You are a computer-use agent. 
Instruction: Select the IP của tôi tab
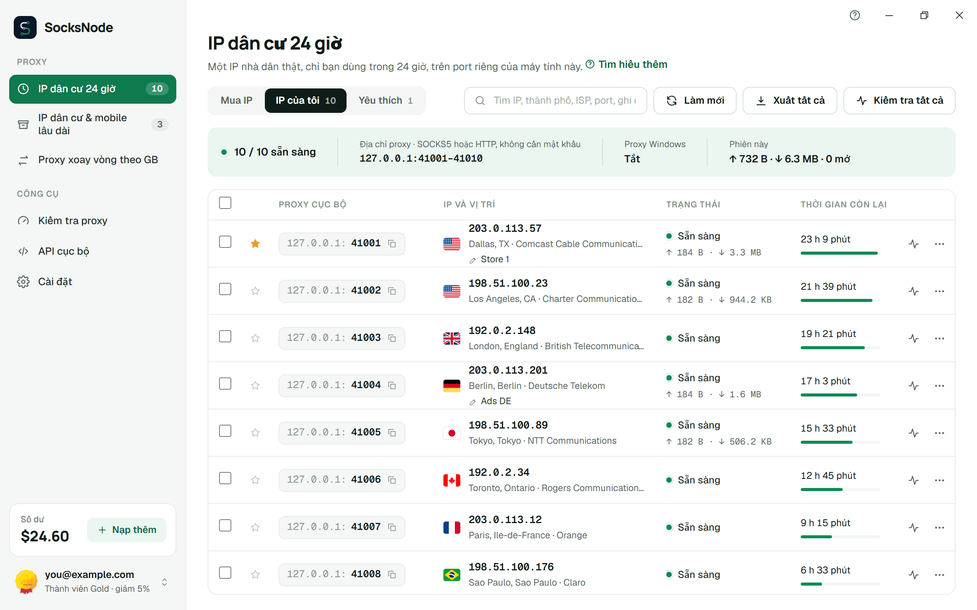pos(306,100)
